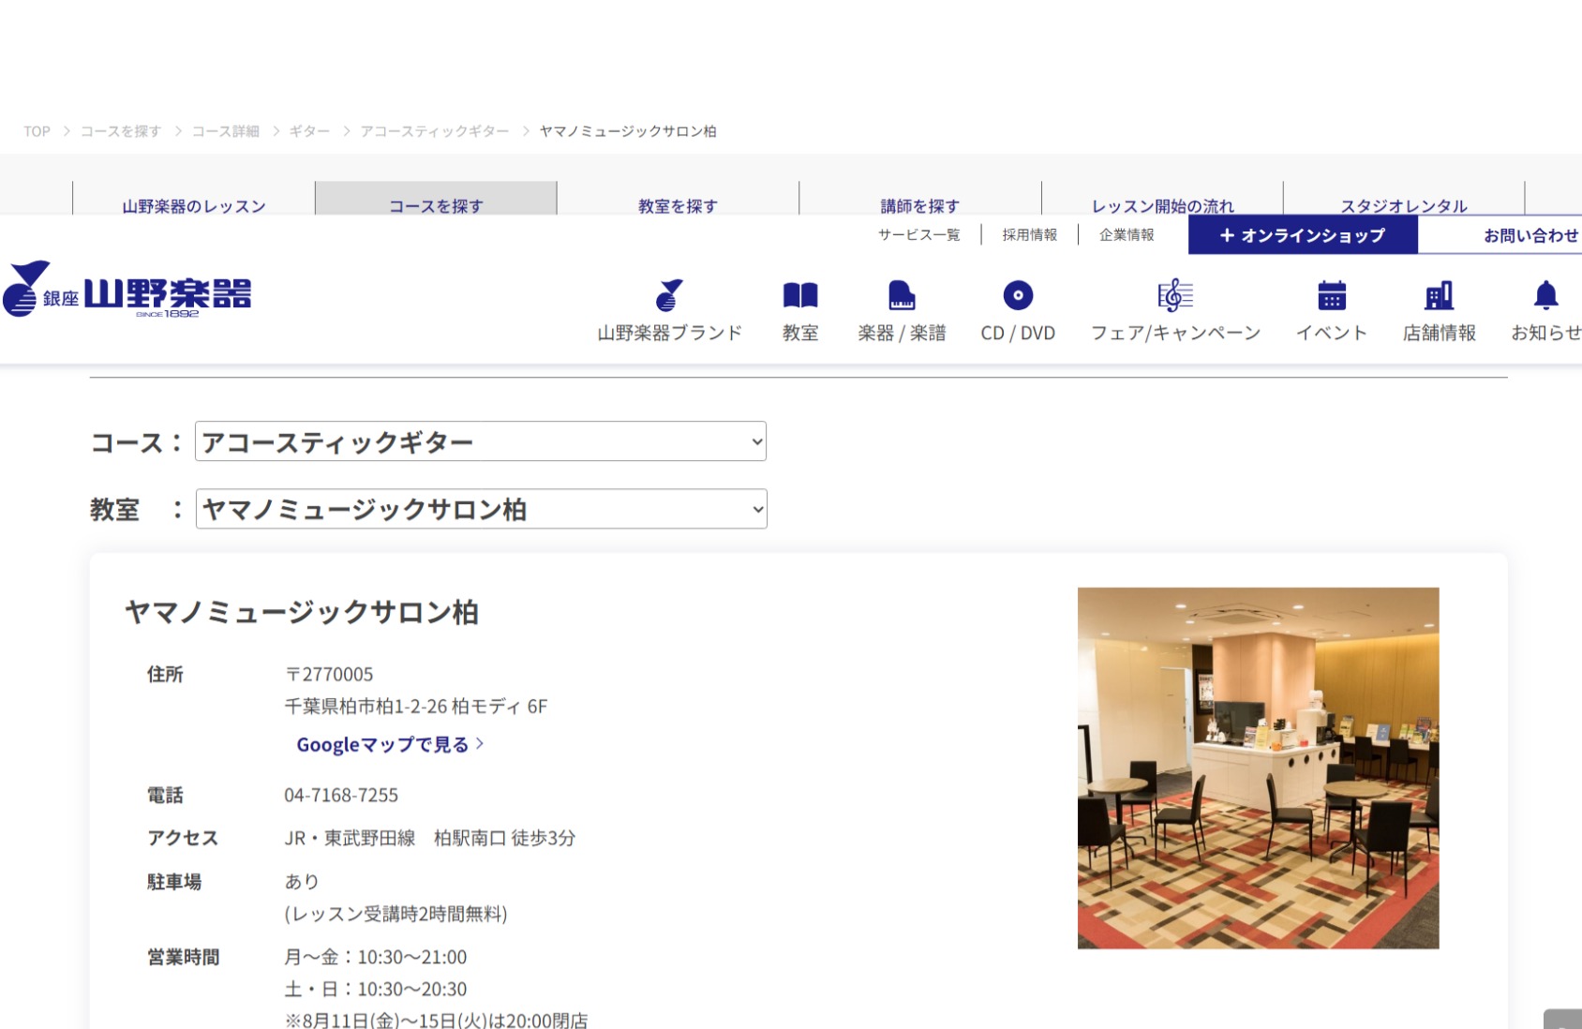Click the heading ヤマノミュージックサロン柏 in the card
This screenshot has width=1582, height=1029.
pyautogui.click(x=302, y=612)
